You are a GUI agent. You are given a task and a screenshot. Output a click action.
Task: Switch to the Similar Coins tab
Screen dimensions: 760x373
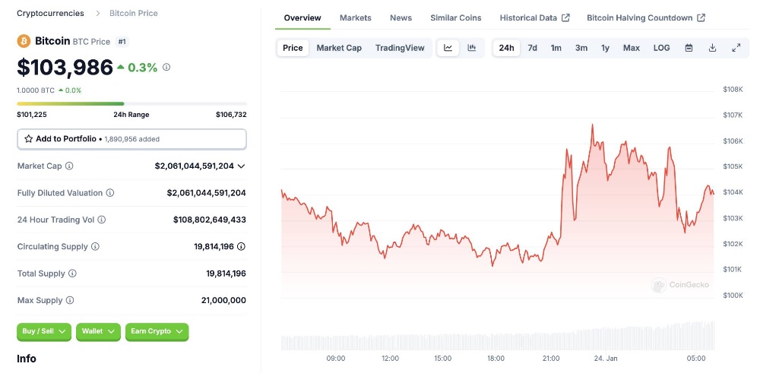[456, 17]
